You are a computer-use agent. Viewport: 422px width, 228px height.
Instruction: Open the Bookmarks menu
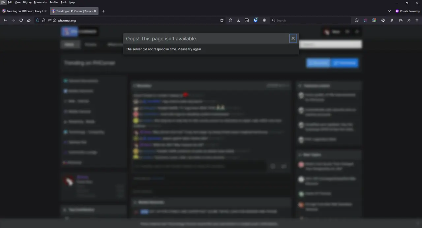click(x=41, y=2)
